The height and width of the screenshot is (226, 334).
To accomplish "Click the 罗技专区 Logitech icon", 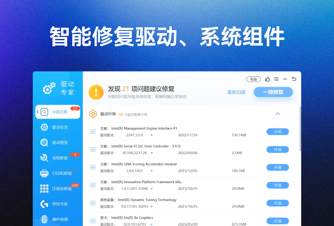I will [x=44, y=204].
